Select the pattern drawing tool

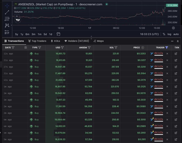(7, 25)
